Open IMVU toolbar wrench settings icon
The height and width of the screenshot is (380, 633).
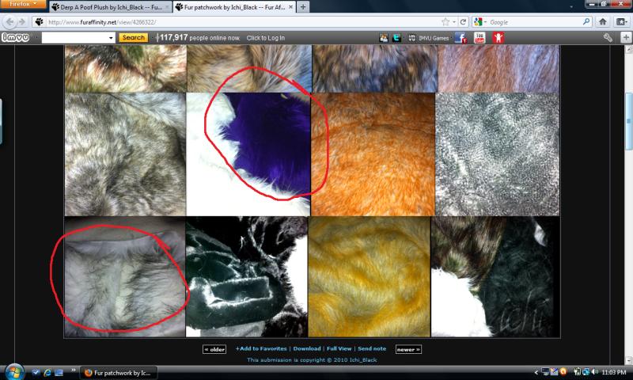pos(608,37)
